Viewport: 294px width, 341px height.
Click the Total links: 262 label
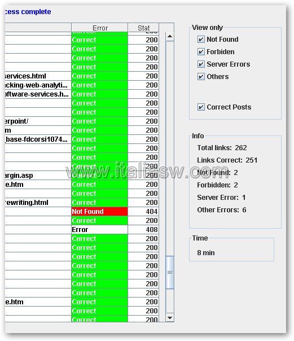[x=222, y=148]
